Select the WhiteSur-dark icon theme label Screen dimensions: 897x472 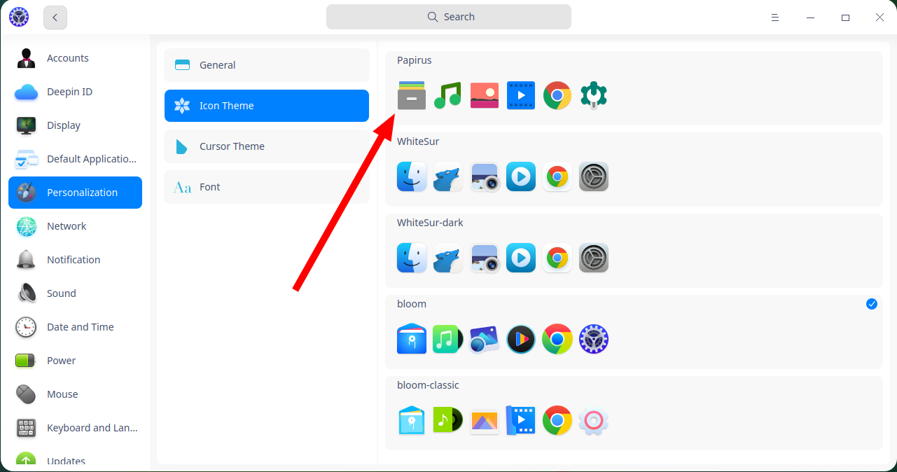[430, 223]
